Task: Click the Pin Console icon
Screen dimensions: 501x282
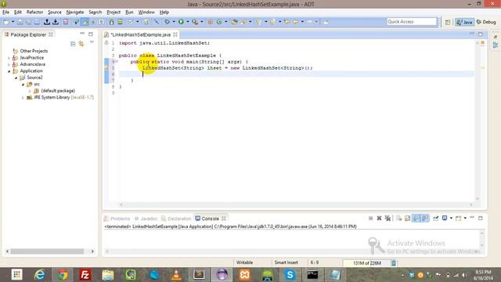Action: [x=435, y=218]
